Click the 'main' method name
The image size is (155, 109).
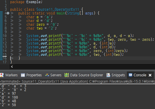pos(61,13)
